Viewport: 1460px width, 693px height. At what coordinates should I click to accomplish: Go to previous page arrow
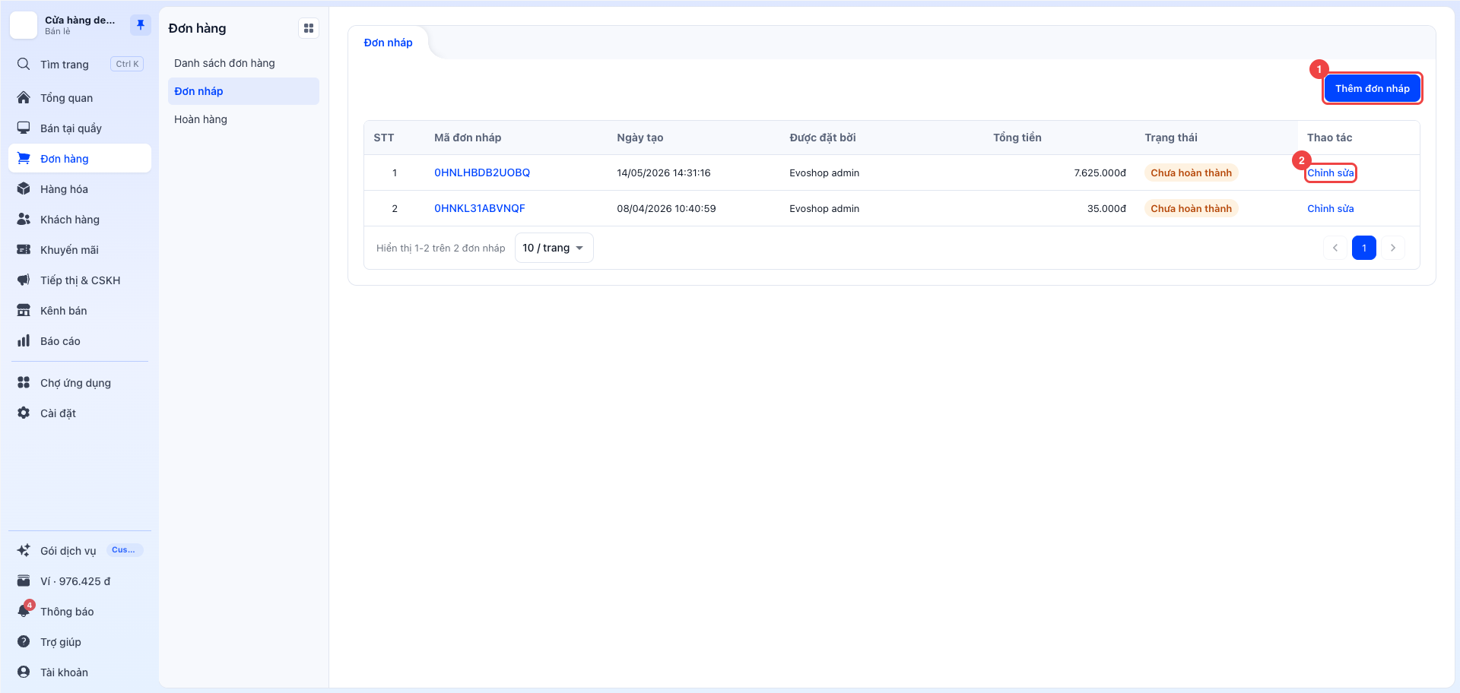coord(1335,248)
